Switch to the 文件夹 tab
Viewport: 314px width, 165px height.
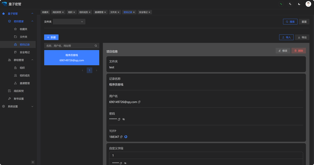tap(113, 12)
